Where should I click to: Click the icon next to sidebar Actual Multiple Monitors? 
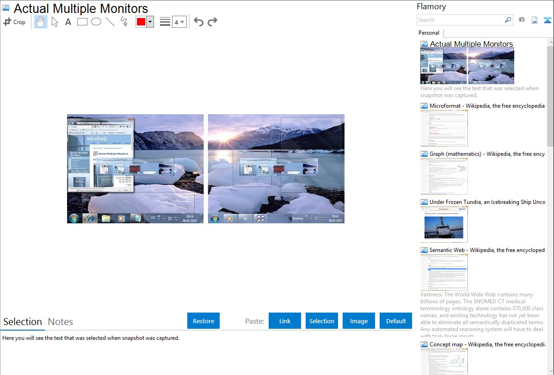[424, 44]
